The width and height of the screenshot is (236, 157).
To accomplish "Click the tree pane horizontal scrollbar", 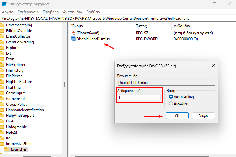I will [x=37, y=156].
